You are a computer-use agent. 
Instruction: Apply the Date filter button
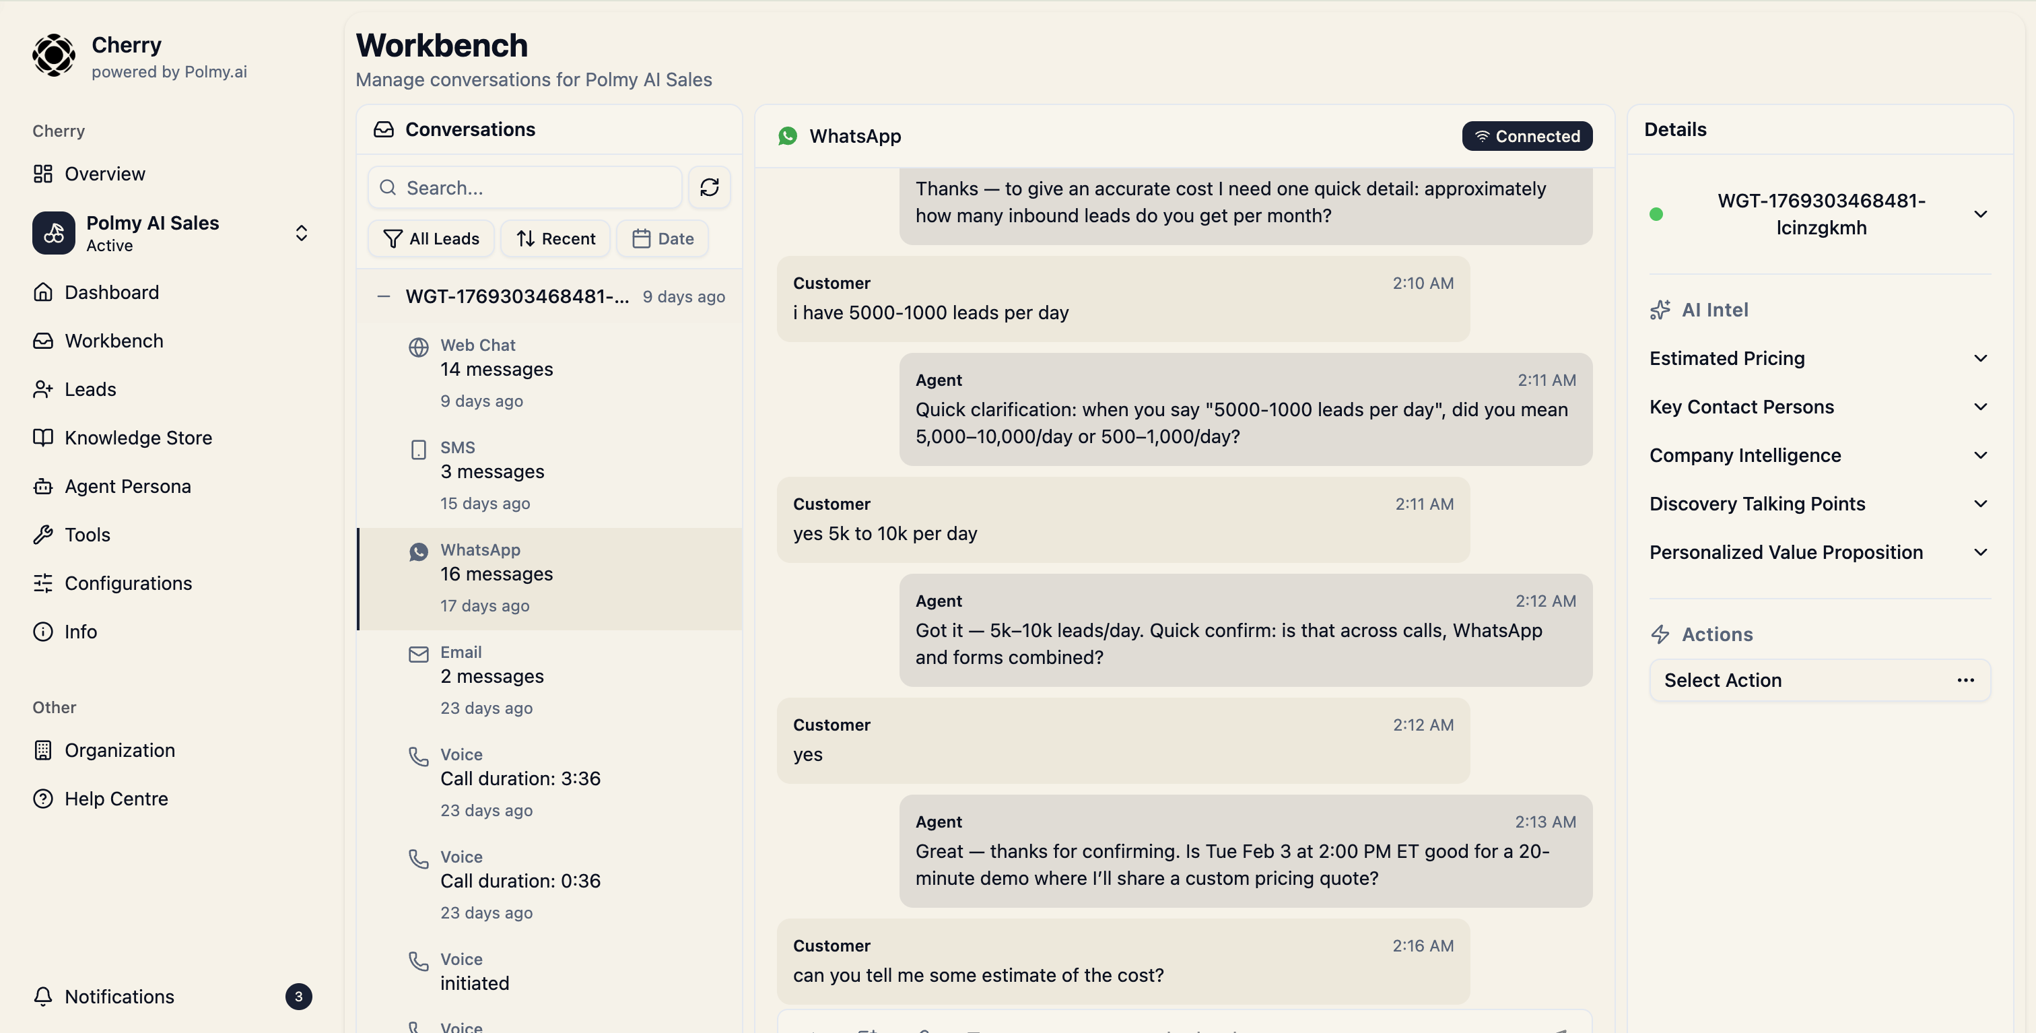point(663,238)
